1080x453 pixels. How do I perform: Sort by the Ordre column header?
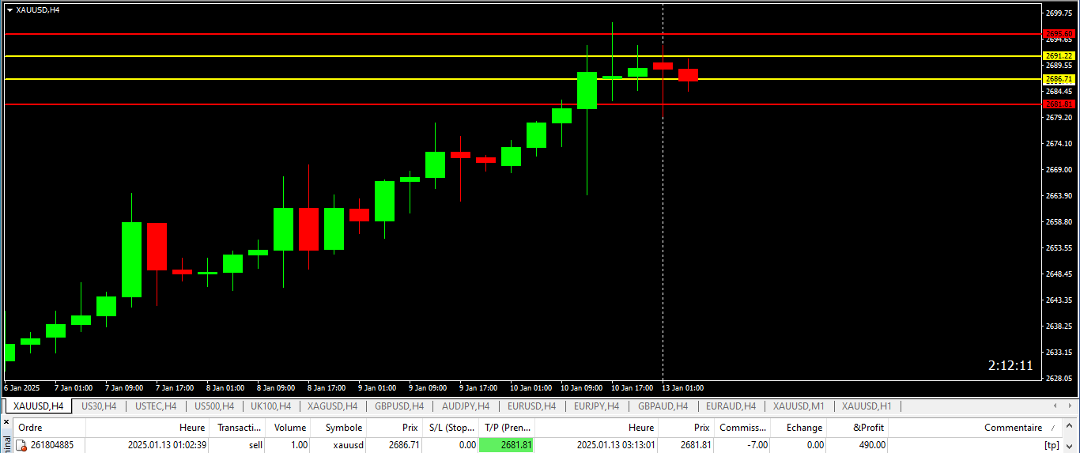click(x=49, y=428)
